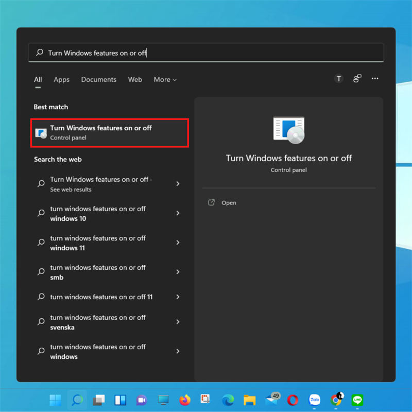Expand the 'windows 11' suggestion chevron

tap(178, 242)
